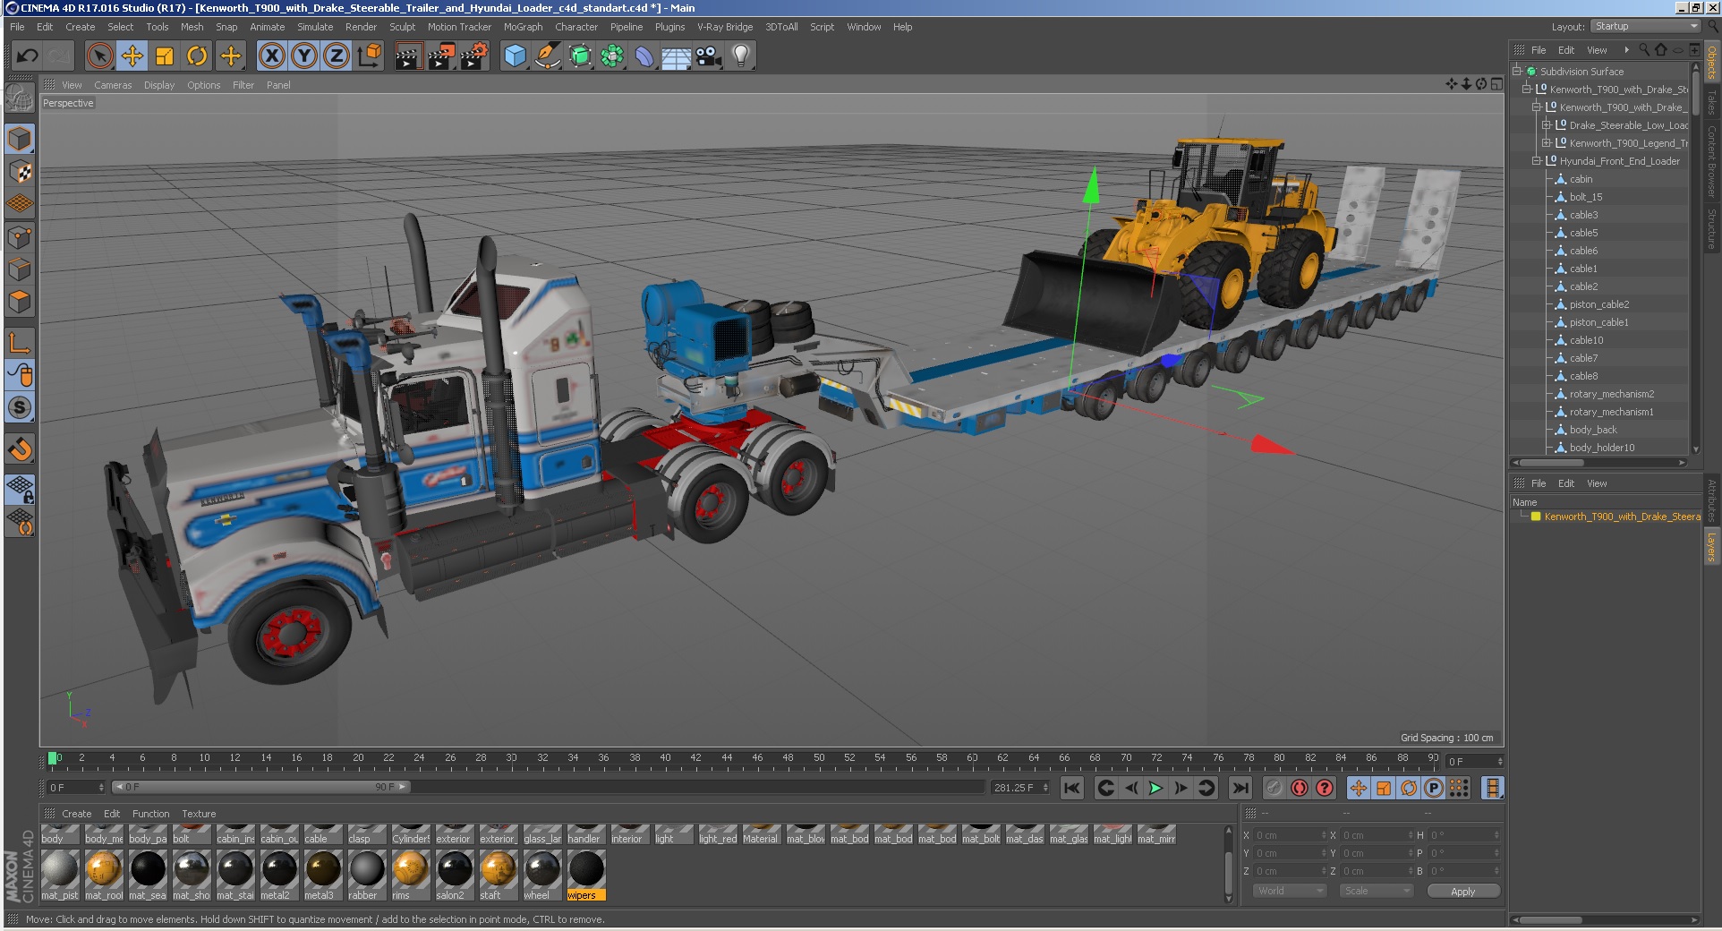
Task: Add a light object
Action: [x=741, y=56]
